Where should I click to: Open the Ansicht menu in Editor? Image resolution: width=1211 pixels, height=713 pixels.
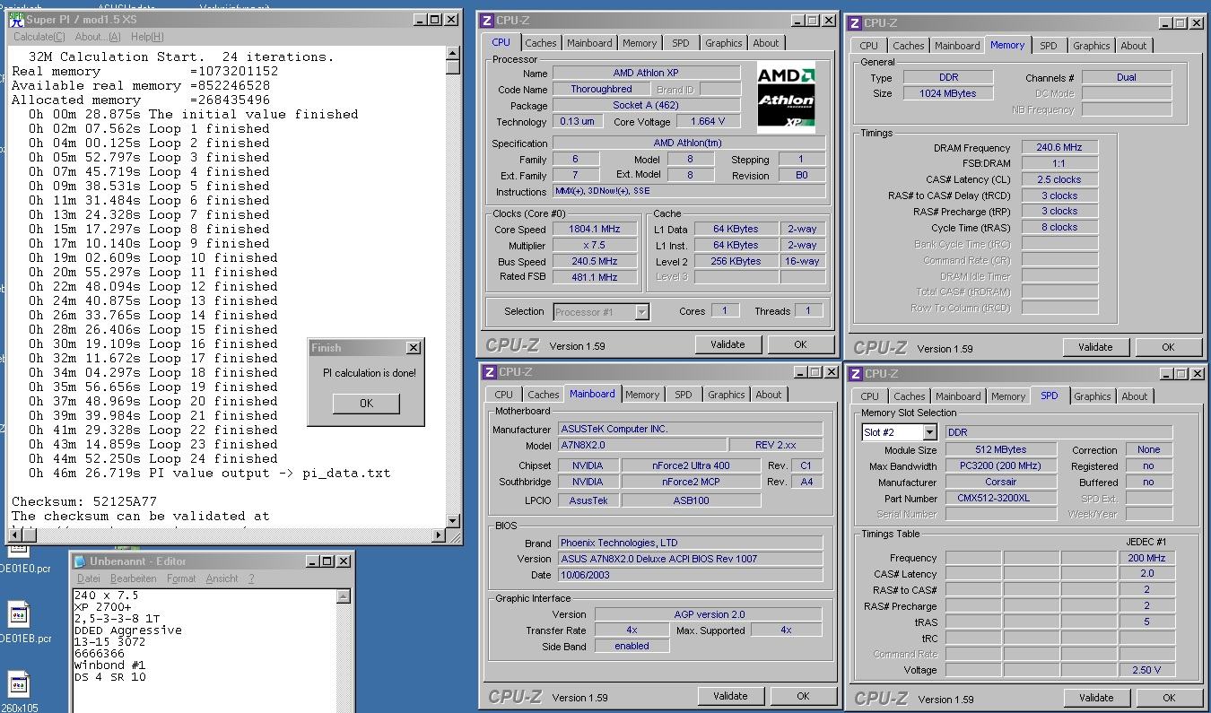(x=222, y=578)
